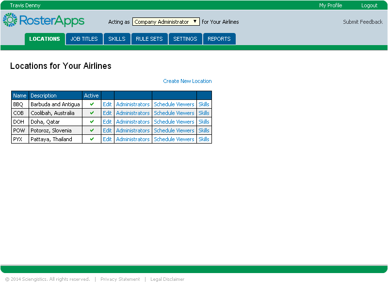Open the Settings tab
Screen dimensions: 388x291
click(x=185, y=39)
